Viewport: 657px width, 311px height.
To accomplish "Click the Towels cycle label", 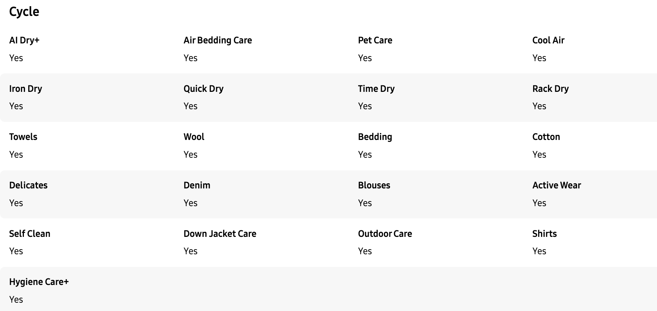I will coord(23,137).
